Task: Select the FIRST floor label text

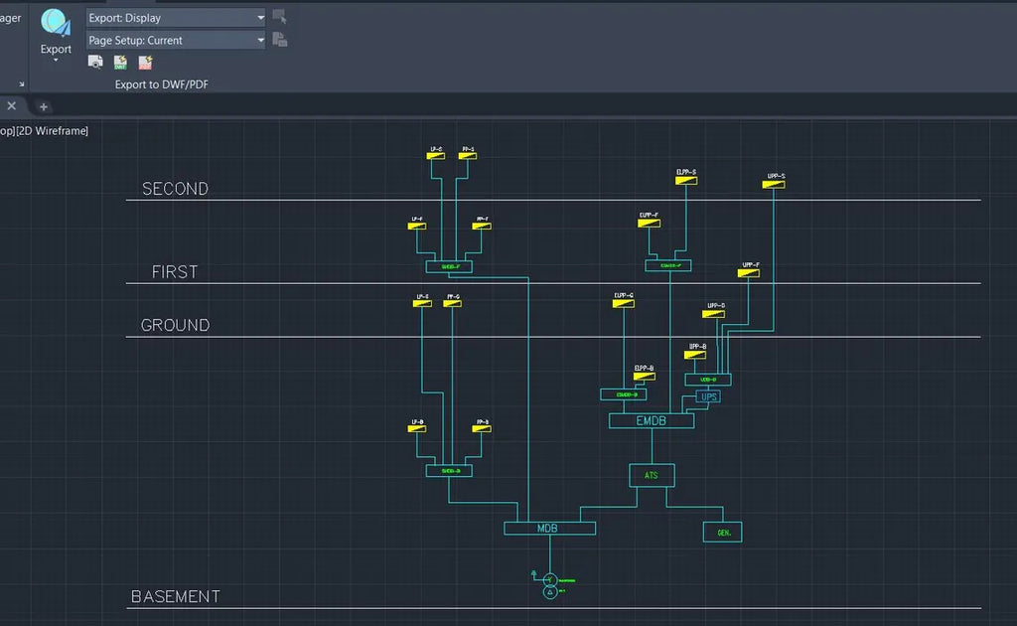Action: tap(175, 272)
